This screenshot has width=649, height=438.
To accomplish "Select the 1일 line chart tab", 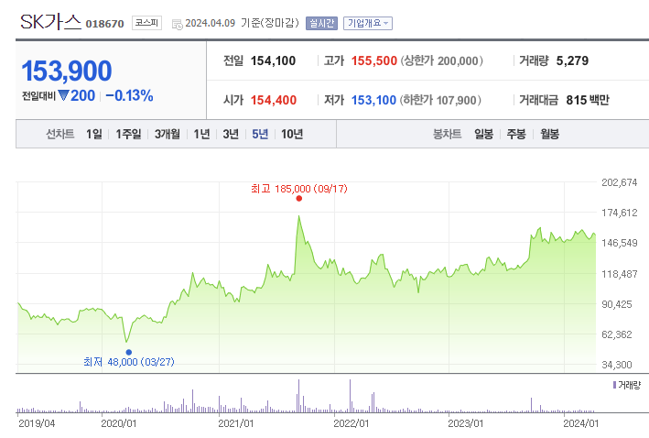I will point(94,134).
